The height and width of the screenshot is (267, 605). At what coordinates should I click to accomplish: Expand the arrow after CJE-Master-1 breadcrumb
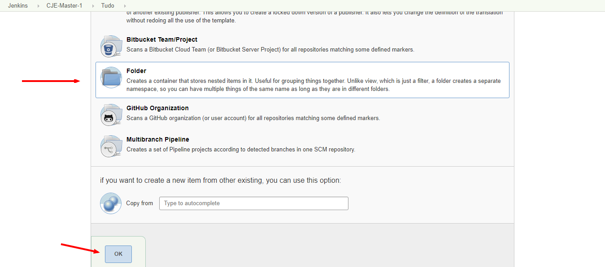pos(93,6)
